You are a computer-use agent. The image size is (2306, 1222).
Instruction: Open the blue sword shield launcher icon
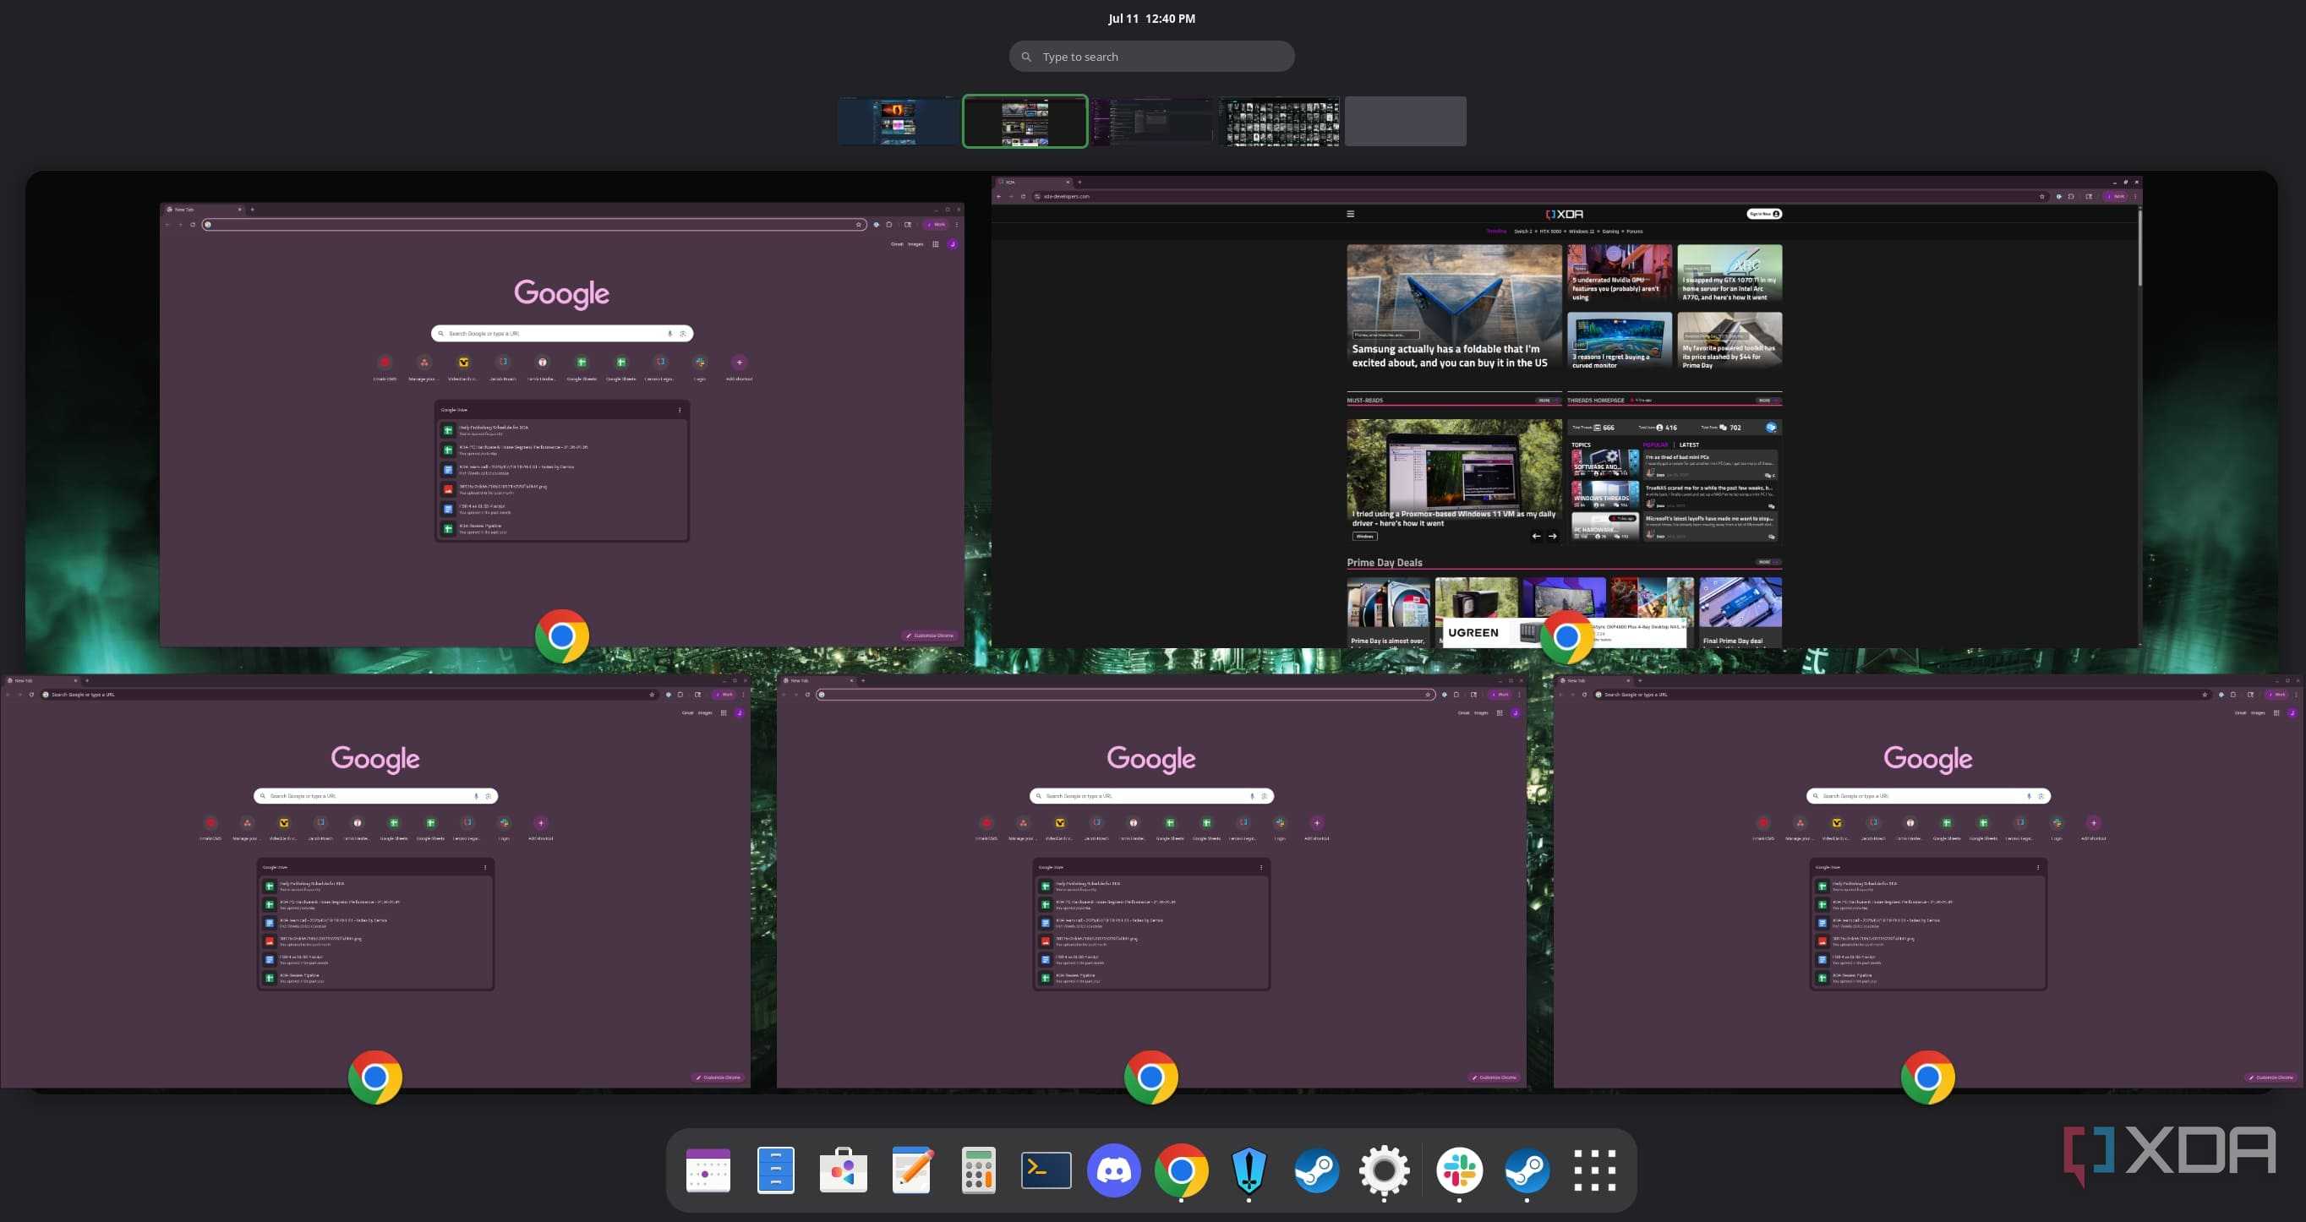[1249, 1170]
